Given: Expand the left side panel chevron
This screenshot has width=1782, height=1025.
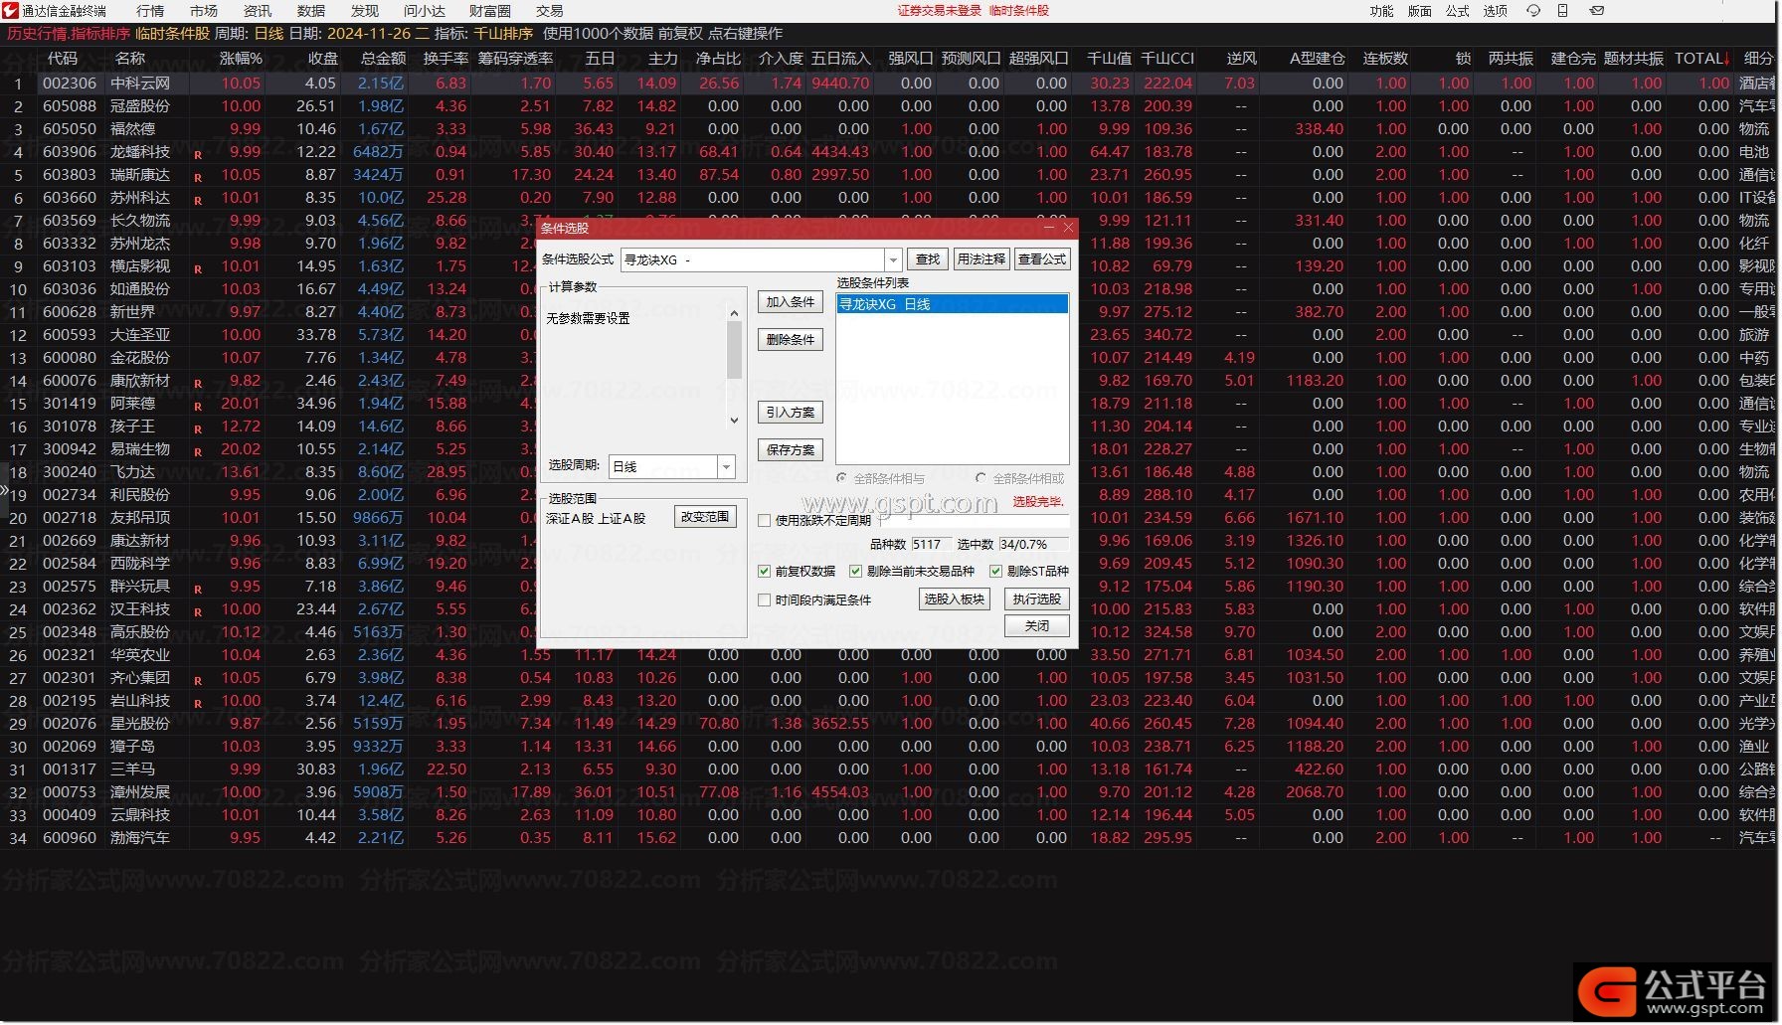Looking at the screenshot, I should pyautogui.click(x=4, y=490).
